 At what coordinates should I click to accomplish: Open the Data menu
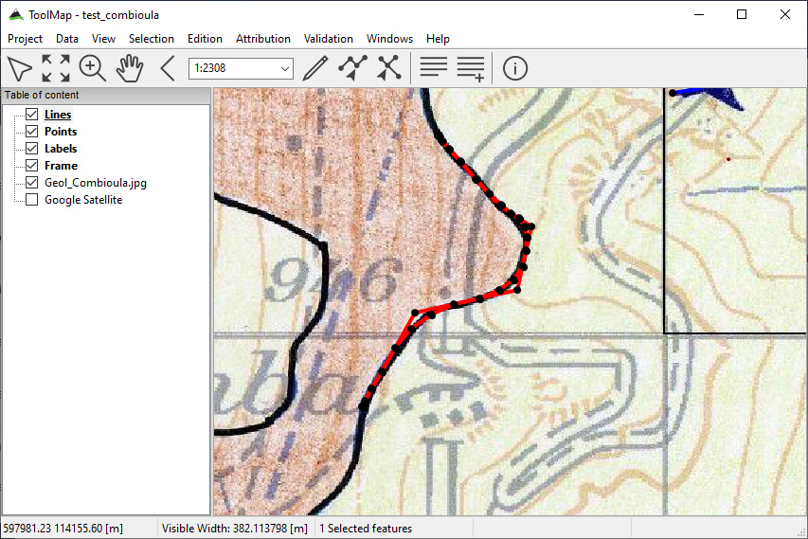(67, 39)
